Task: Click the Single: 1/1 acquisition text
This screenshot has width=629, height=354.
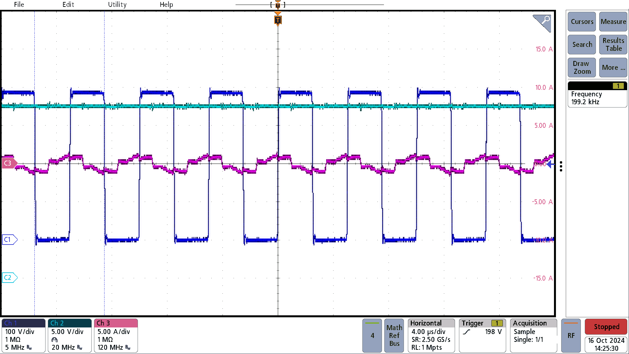Action: 528,340
